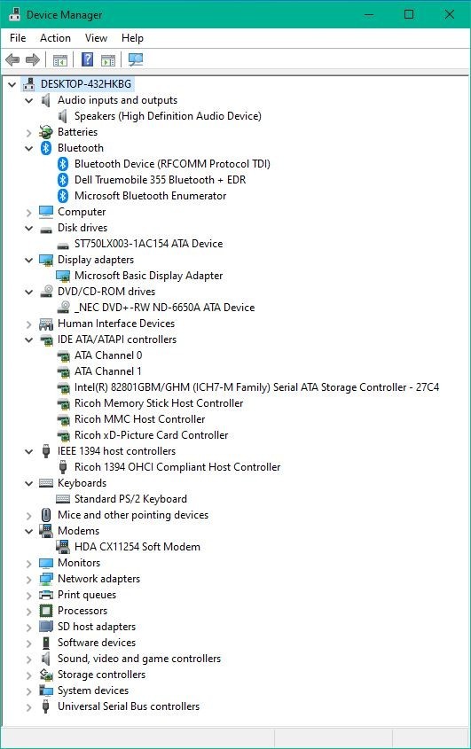This screenshot has height=749, width=471.
Task: Select Sound, video and game controllers label
Action: (x=139, y=659)
